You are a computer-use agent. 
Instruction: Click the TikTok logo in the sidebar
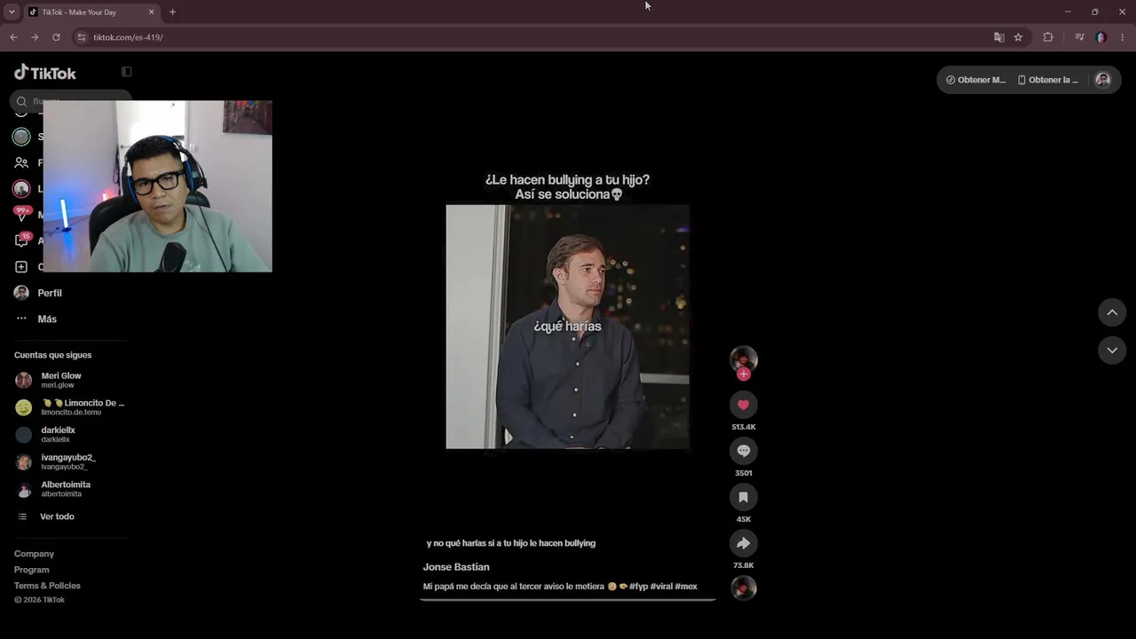(45, 73)
